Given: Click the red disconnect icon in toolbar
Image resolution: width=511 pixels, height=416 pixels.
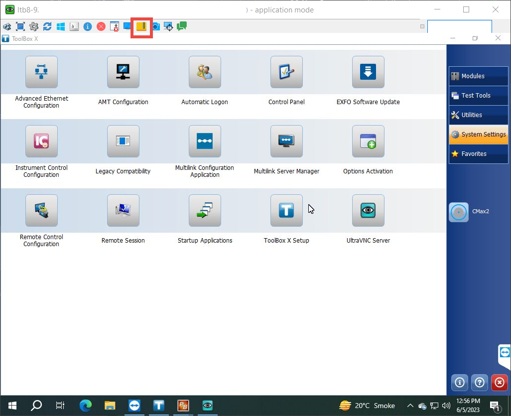Looking at the screenshot, I should point(101,26).
